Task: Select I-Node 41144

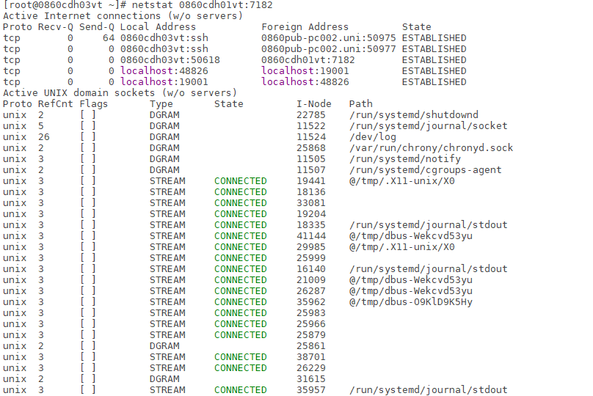Action: click(x=311, y=236)
